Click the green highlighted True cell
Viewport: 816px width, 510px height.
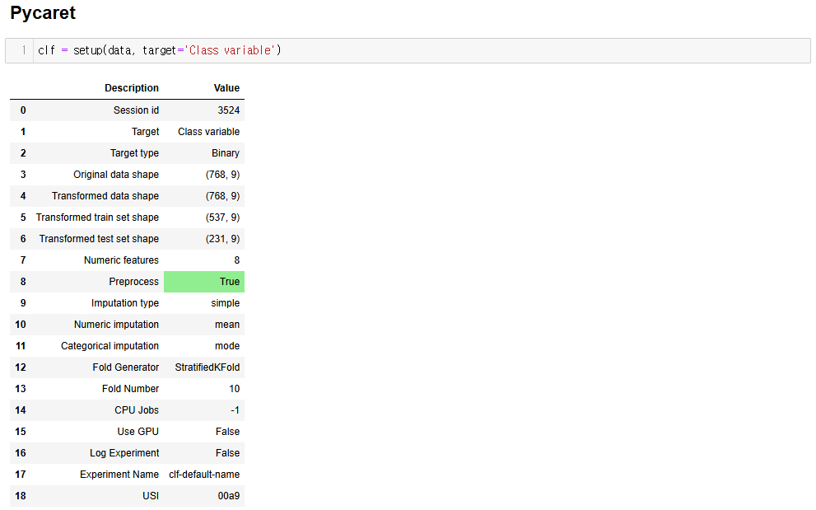click(204, 281)
